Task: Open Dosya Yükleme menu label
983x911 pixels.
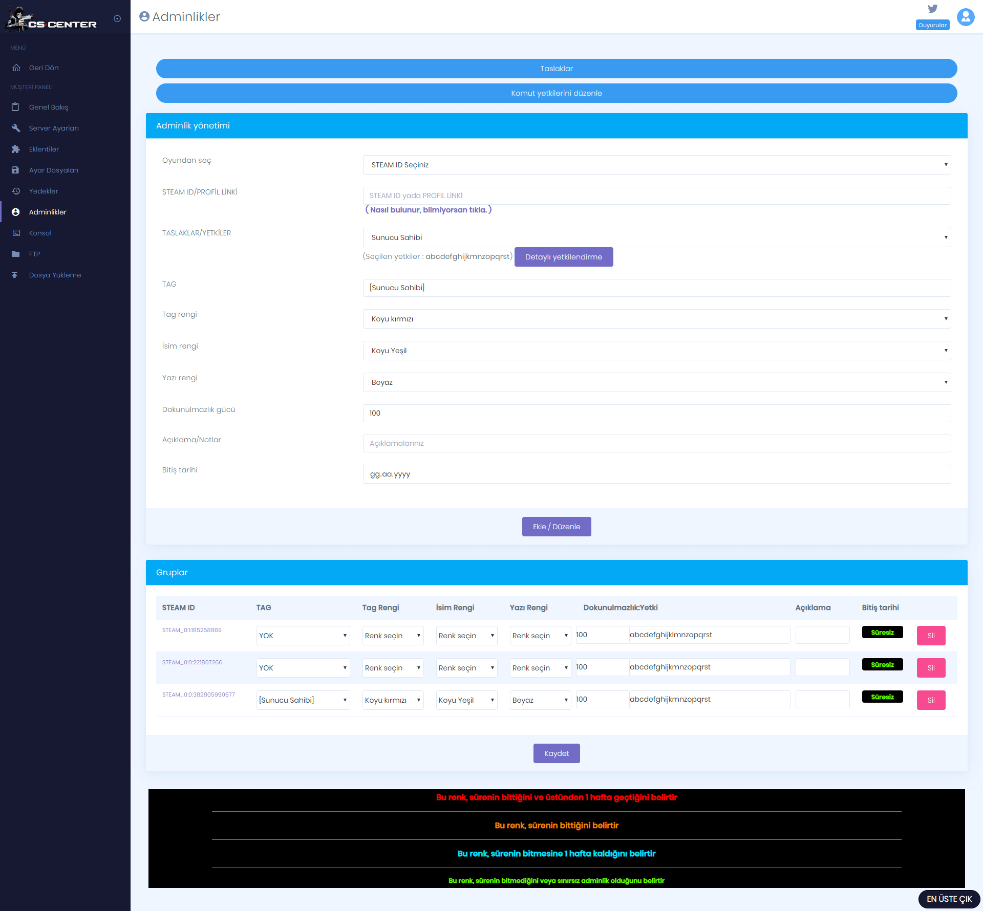Action: (x=55, y=275)
